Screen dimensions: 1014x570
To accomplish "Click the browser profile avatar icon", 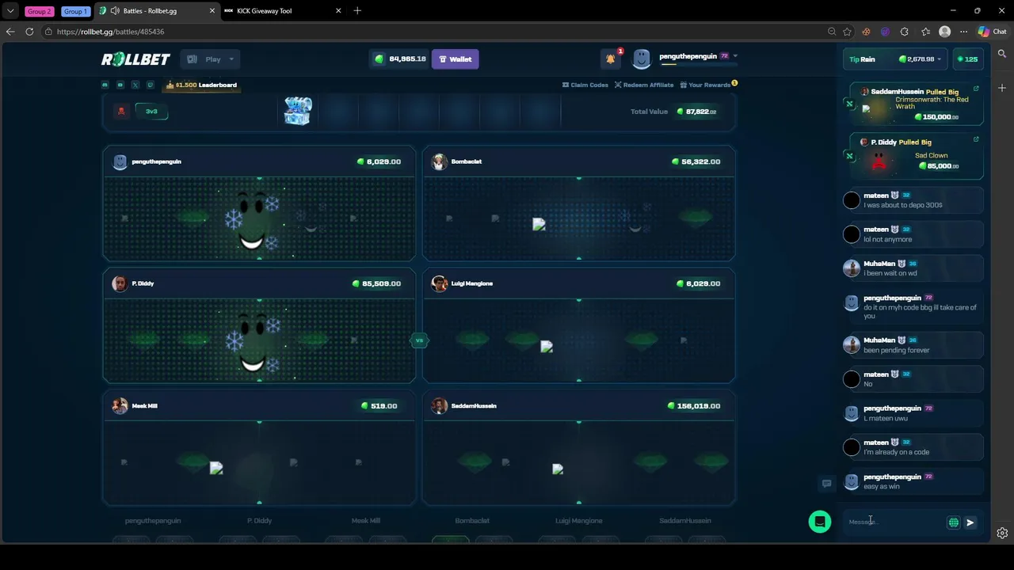I will click(944, 32).
